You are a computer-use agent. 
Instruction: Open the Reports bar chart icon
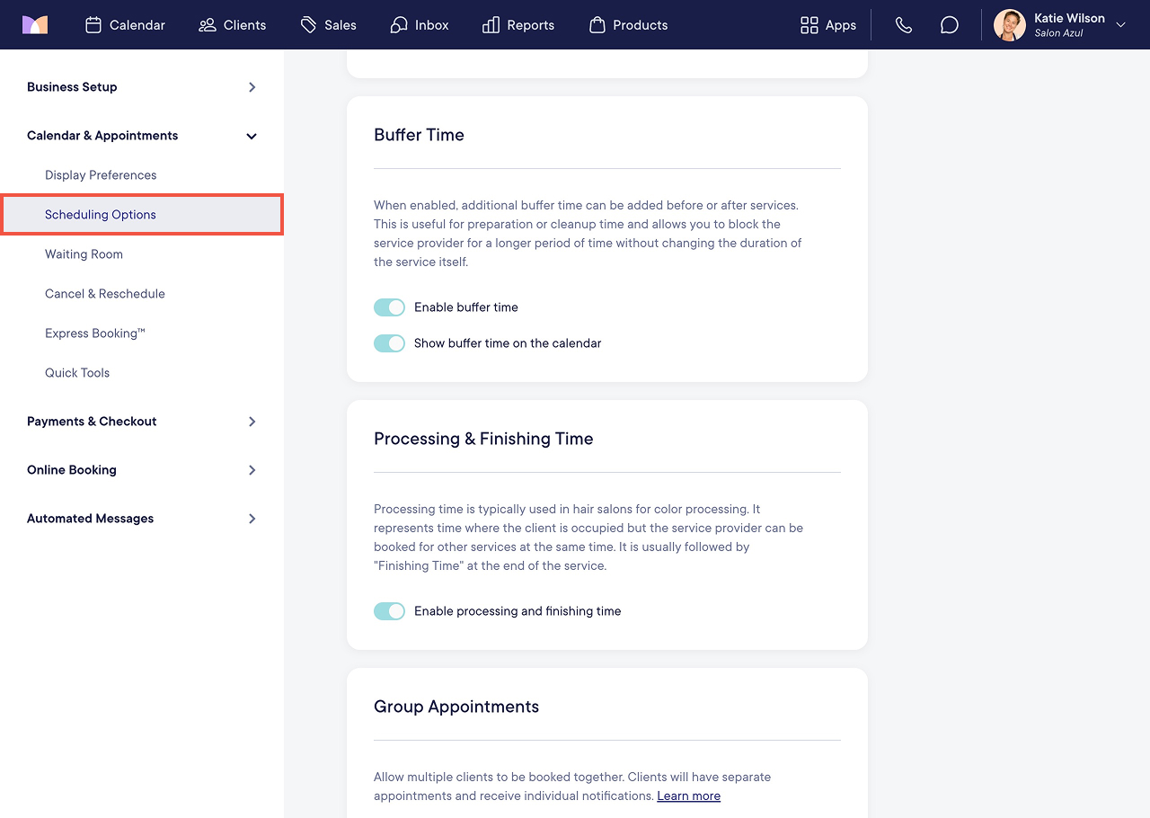[491, 25]
